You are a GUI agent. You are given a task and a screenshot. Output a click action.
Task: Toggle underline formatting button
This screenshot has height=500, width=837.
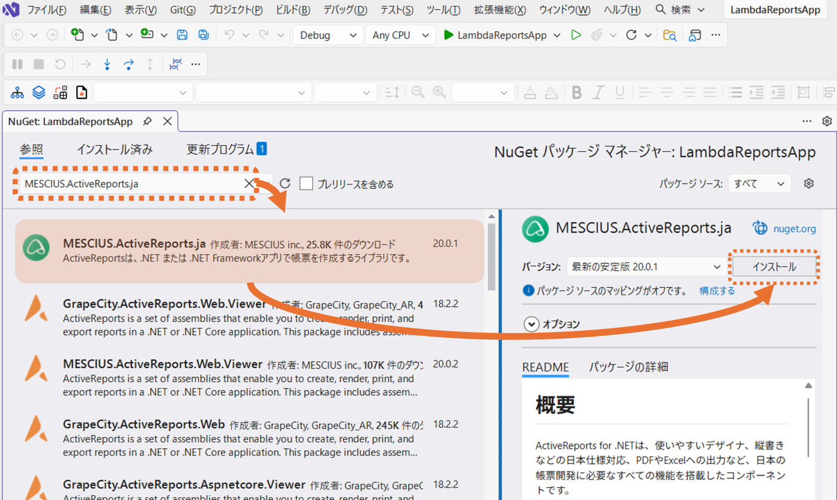620,92
